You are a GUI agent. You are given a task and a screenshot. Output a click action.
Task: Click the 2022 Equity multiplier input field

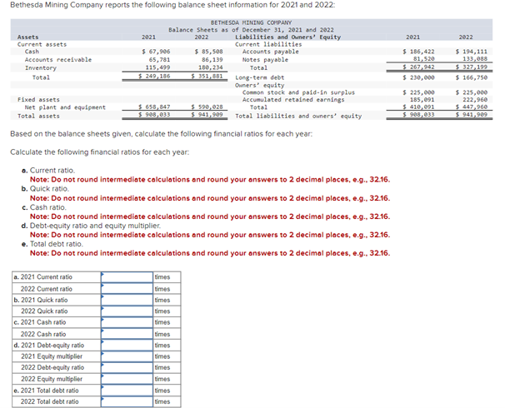(127, 379)
